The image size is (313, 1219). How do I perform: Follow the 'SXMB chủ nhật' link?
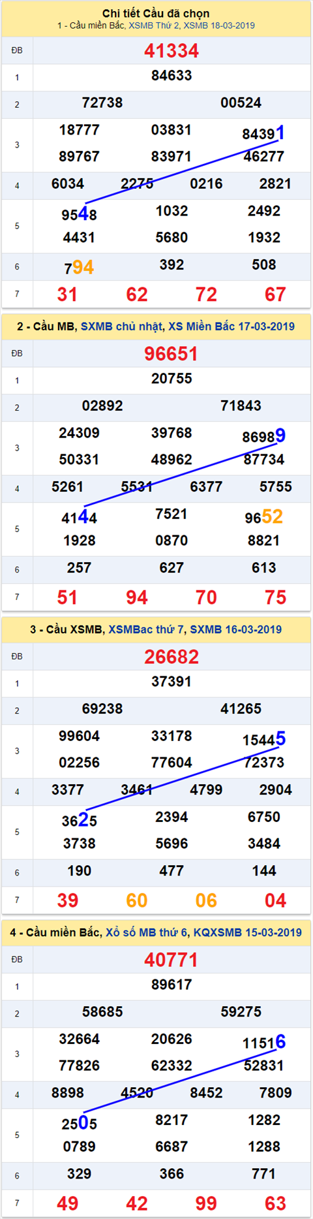tap(121, 326)
